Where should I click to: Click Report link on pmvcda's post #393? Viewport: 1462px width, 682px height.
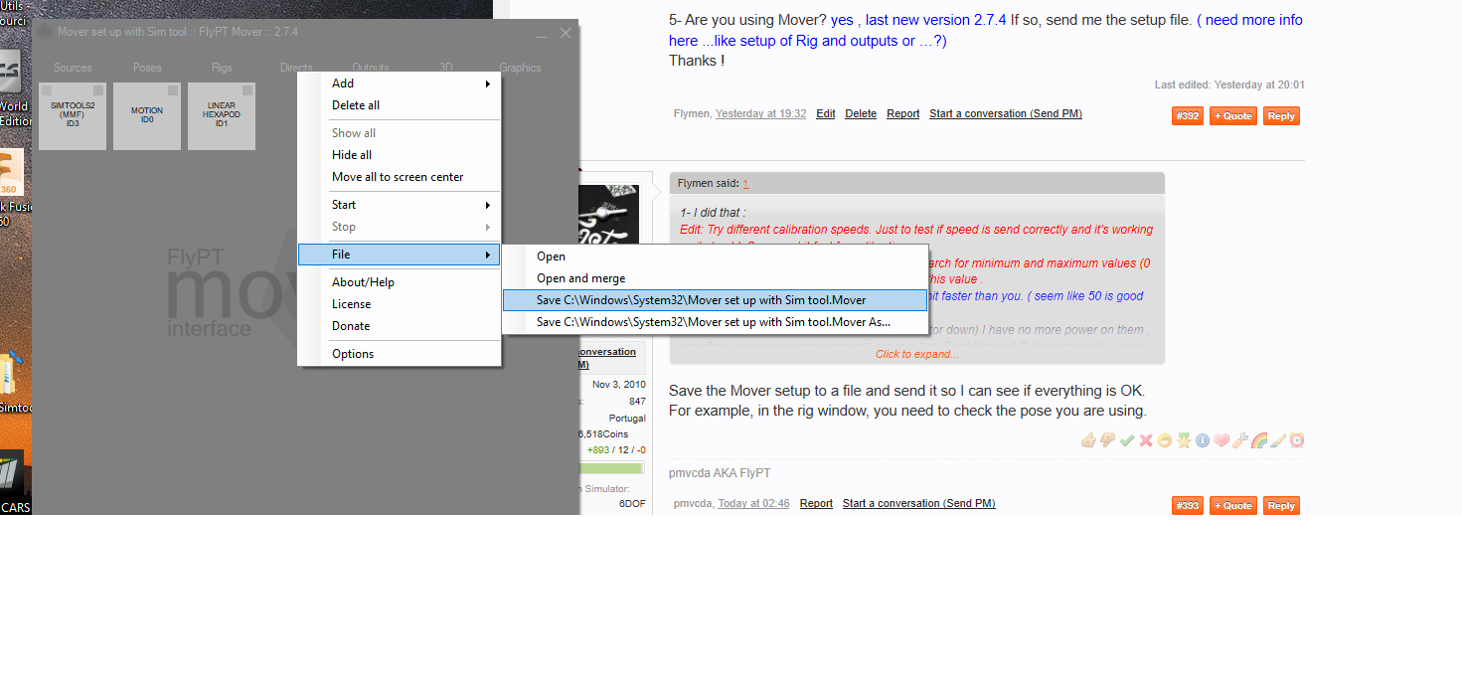click(x=816, y=504)
